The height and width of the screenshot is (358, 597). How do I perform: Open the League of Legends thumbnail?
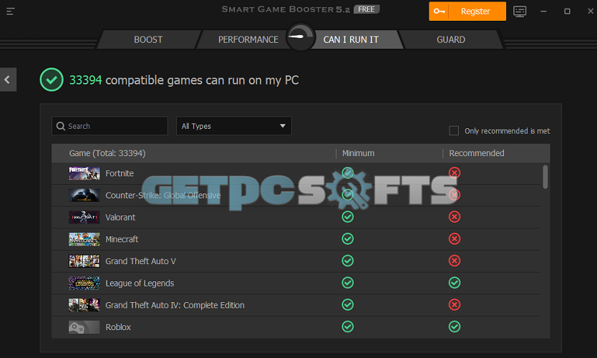coord(84,284)
